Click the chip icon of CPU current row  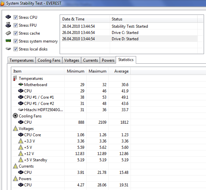(x=21, y=172)
